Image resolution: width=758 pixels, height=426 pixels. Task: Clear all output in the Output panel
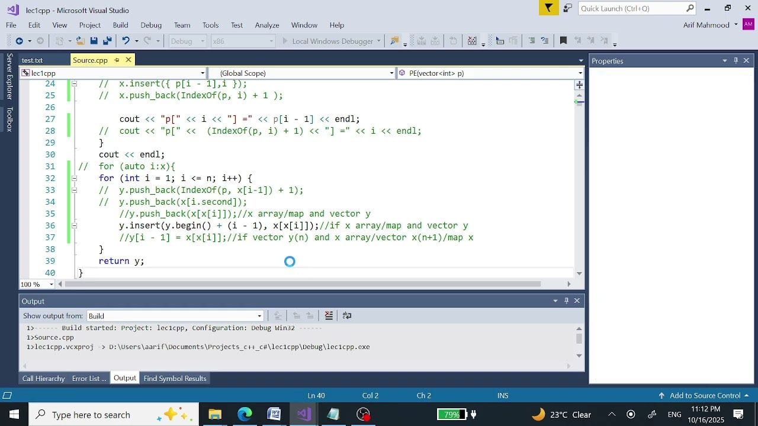[x=329, y=315]
